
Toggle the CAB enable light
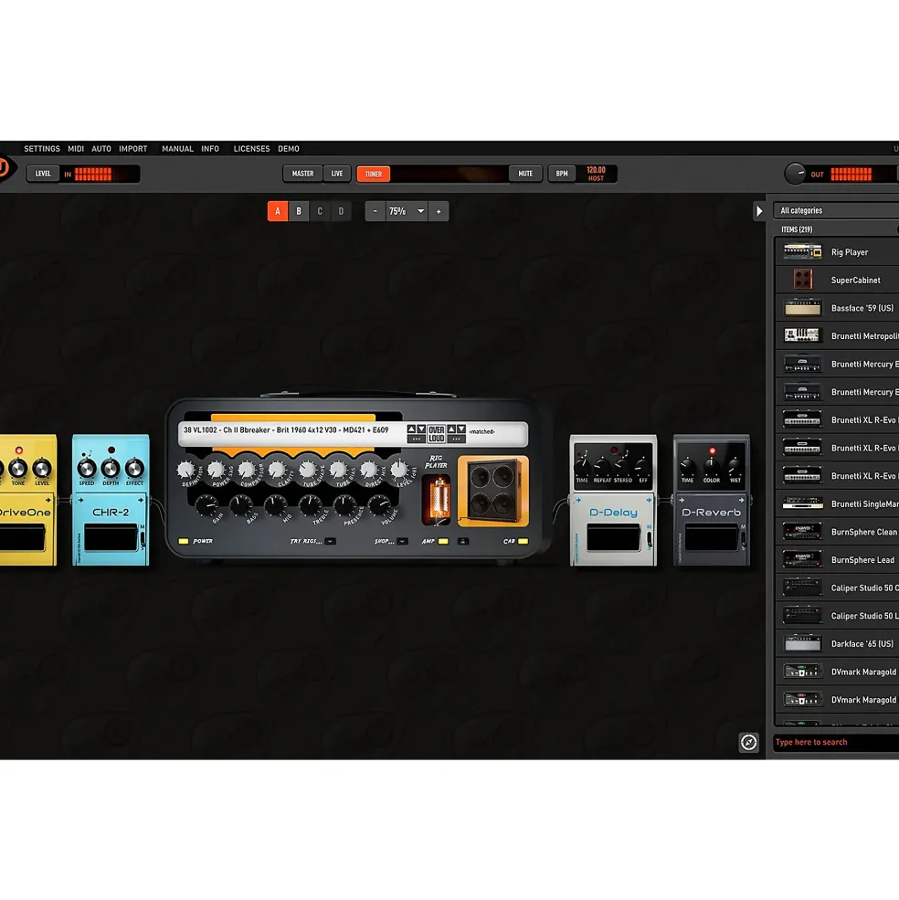[523, 541]
